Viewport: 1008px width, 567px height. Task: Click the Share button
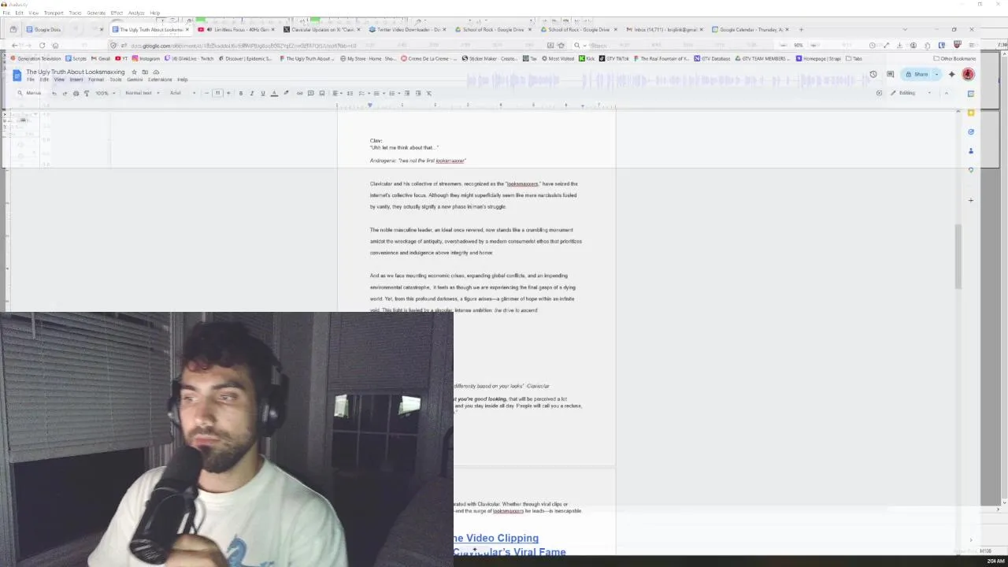[917, 74]
